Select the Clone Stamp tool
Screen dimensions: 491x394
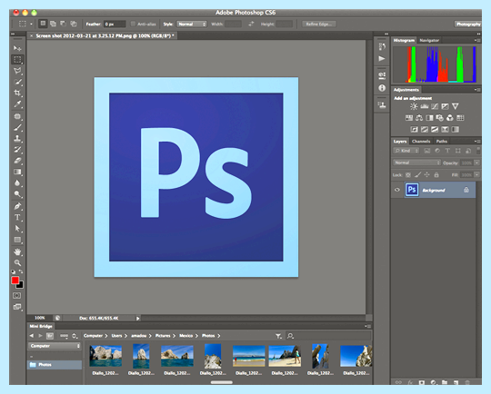point(17,139)
